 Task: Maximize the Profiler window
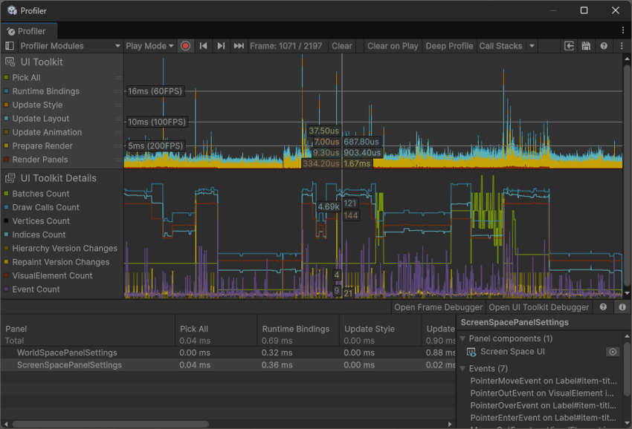click(x=584, y=10)
